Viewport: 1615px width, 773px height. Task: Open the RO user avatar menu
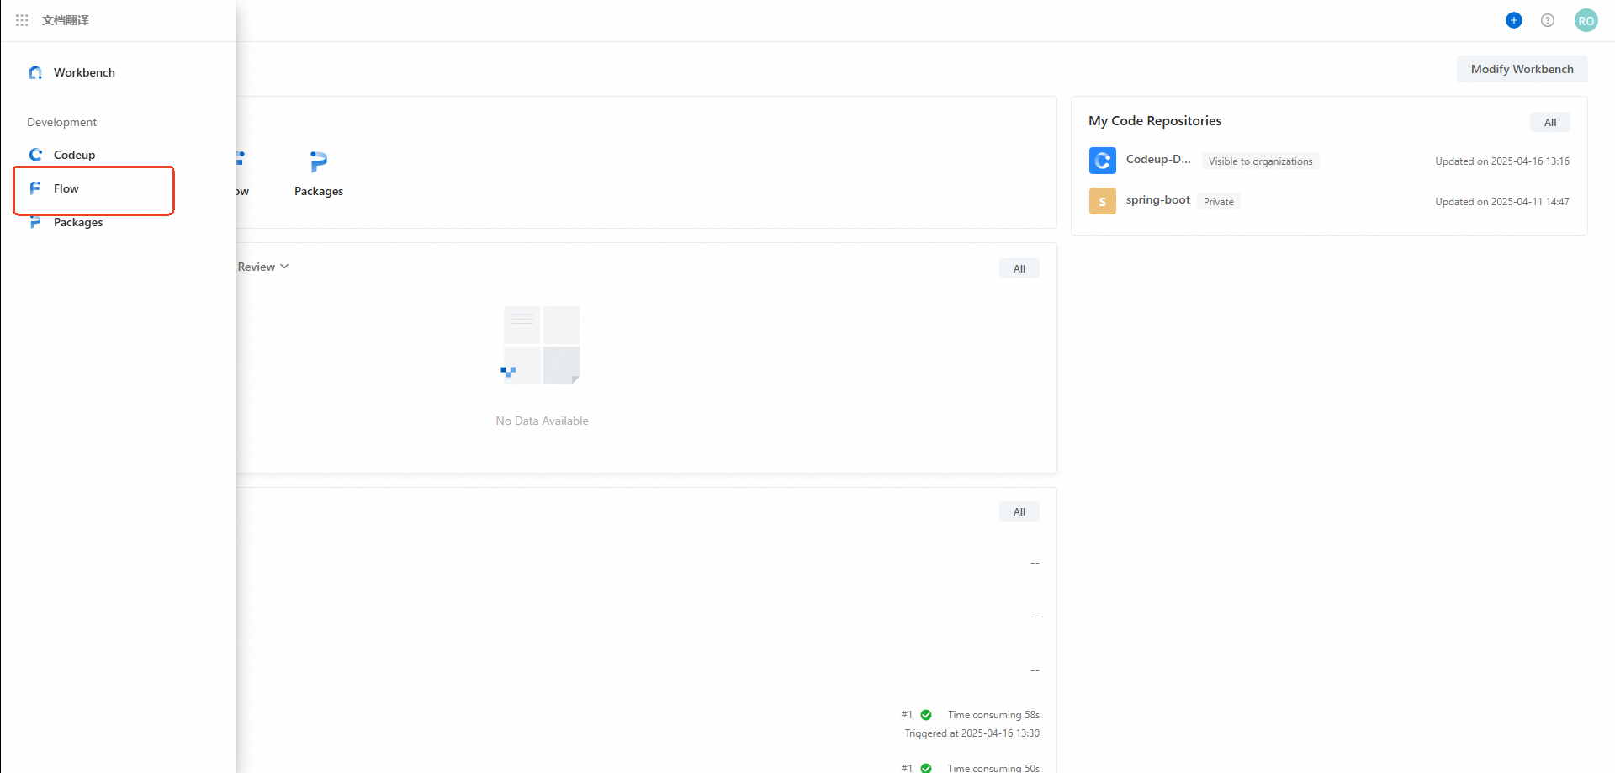1586,20
